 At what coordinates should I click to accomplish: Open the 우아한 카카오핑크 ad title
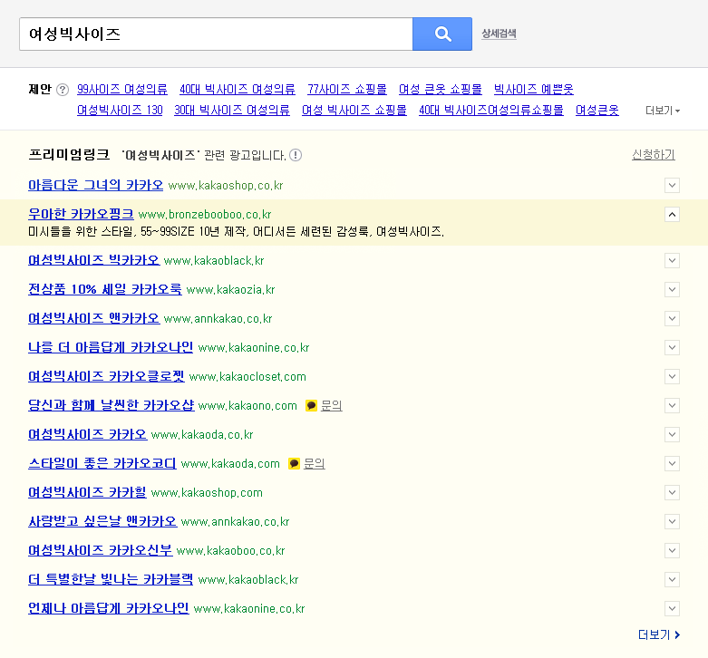coord(81,214)
